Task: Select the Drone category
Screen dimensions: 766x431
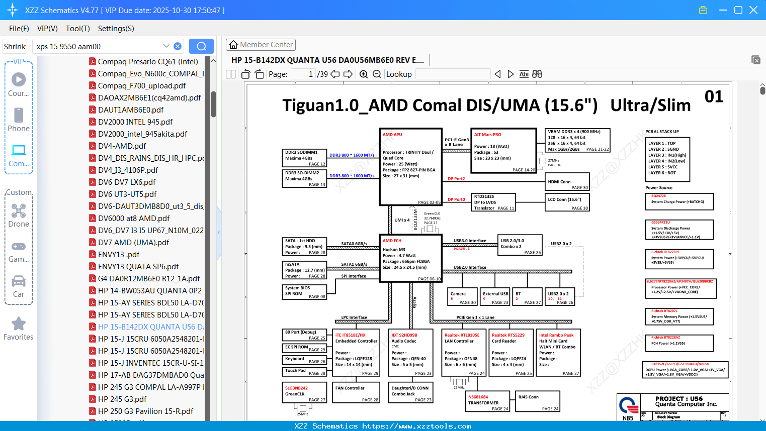Action: pos(19,215)
